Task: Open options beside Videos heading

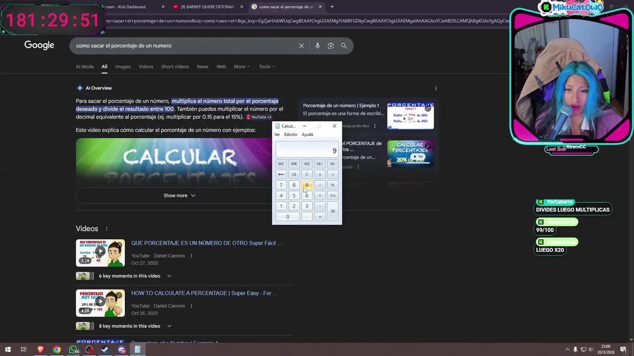Action: point(106,229)
